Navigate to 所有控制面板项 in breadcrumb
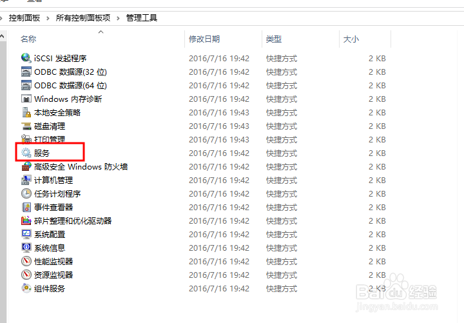The height and width of the screenshot is (323, 464). coord(83,18)
